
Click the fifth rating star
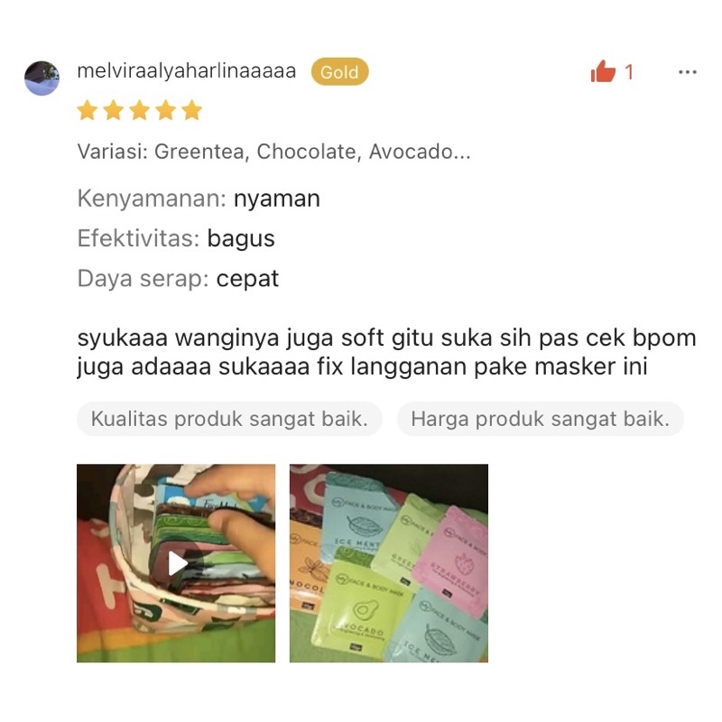[192, 110]
